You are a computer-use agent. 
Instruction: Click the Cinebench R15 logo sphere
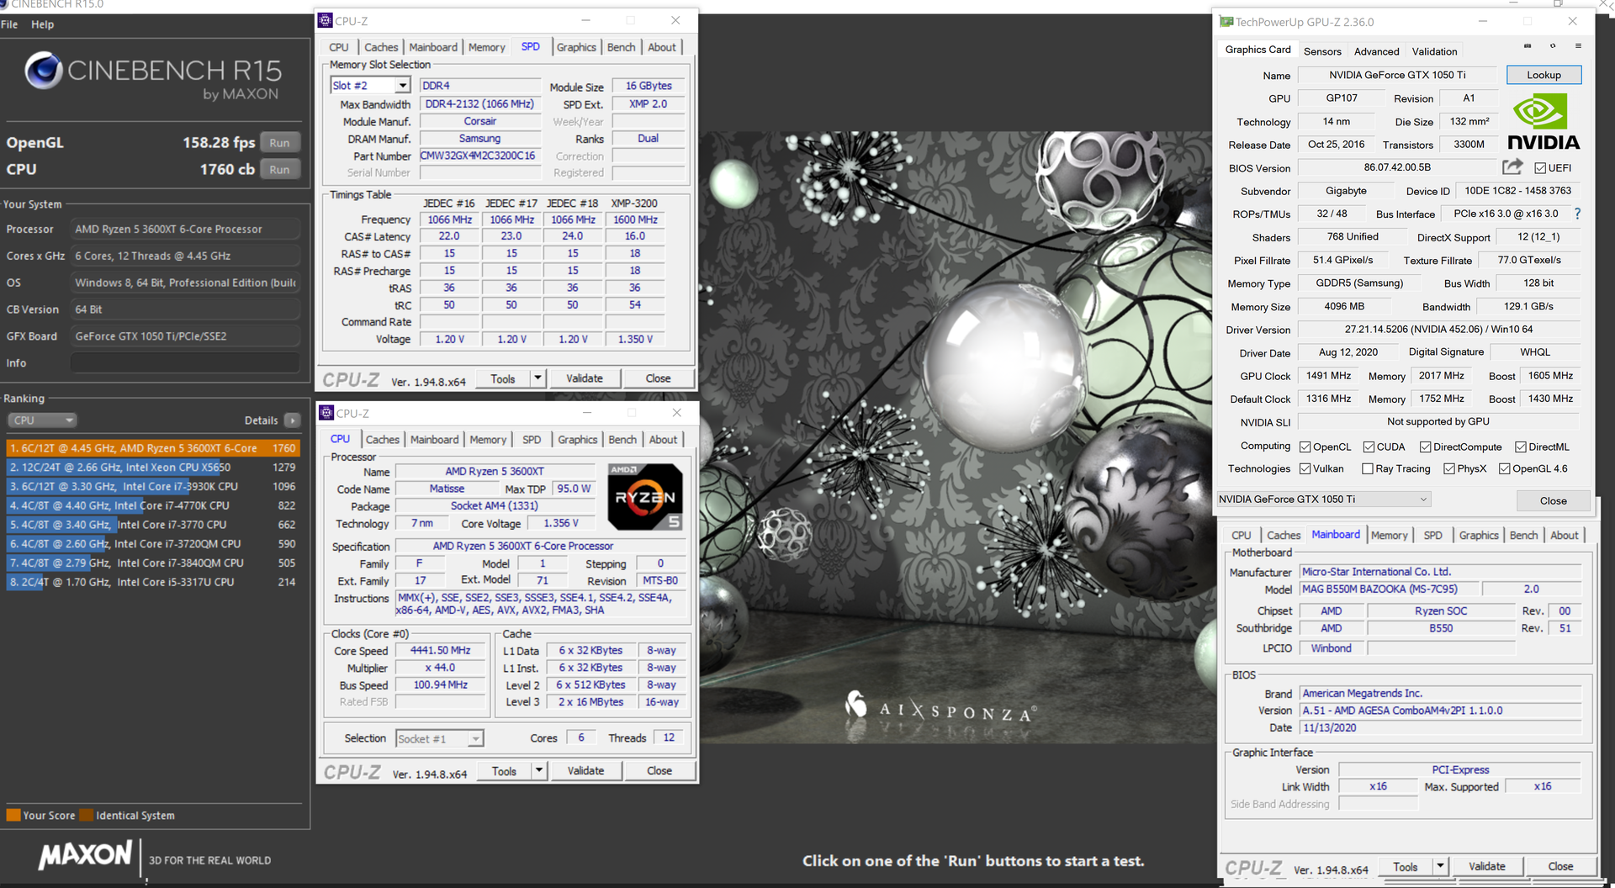coord(43,71)
